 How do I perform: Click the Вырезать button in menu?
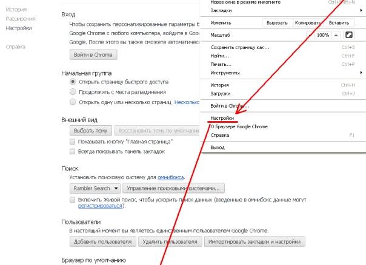[x=277, y=23]
